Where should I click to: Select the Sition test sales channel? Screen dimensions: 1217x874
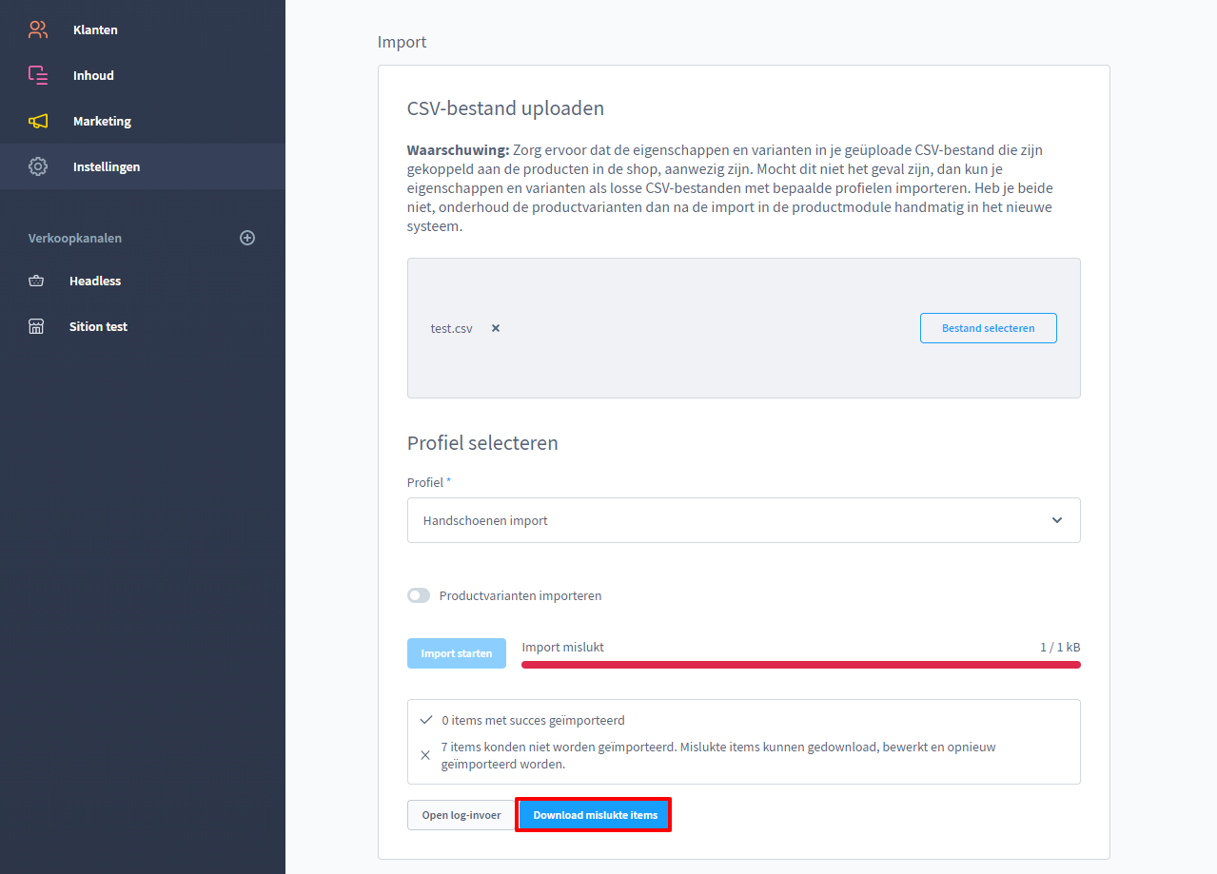coord(98,326)
